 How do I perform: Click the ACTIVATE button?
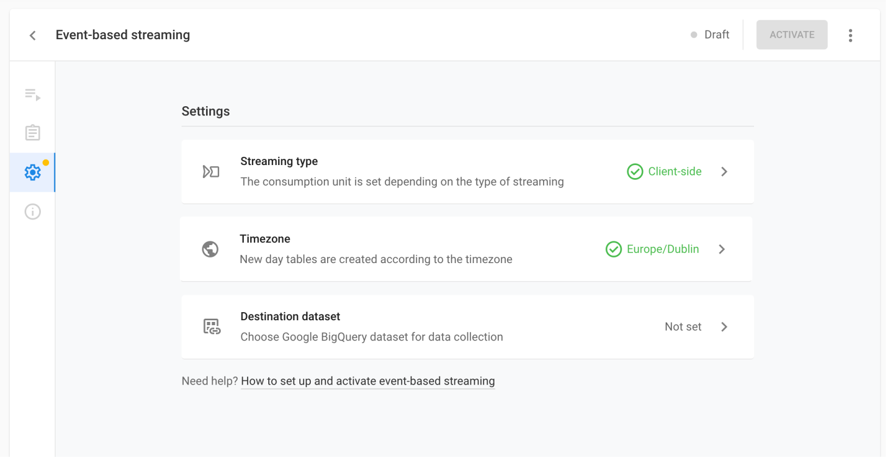(792, 35)
